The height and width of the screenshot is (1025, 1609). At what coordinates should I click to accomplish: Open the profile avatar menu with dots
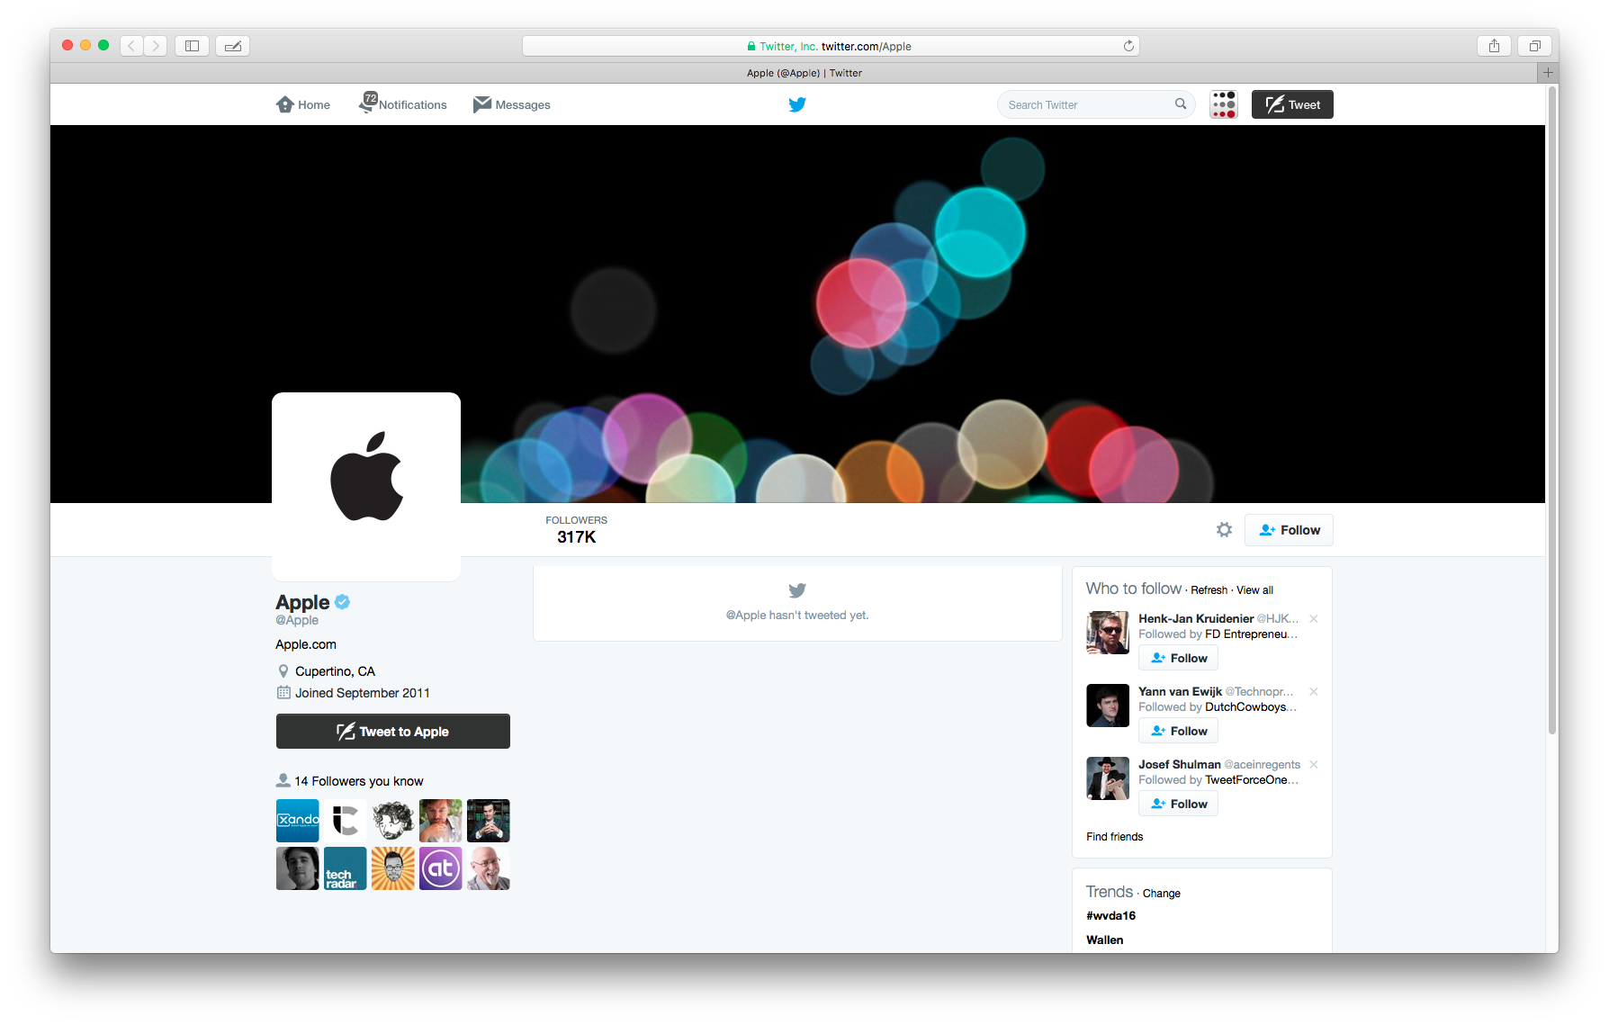[x=1224, y=104]
